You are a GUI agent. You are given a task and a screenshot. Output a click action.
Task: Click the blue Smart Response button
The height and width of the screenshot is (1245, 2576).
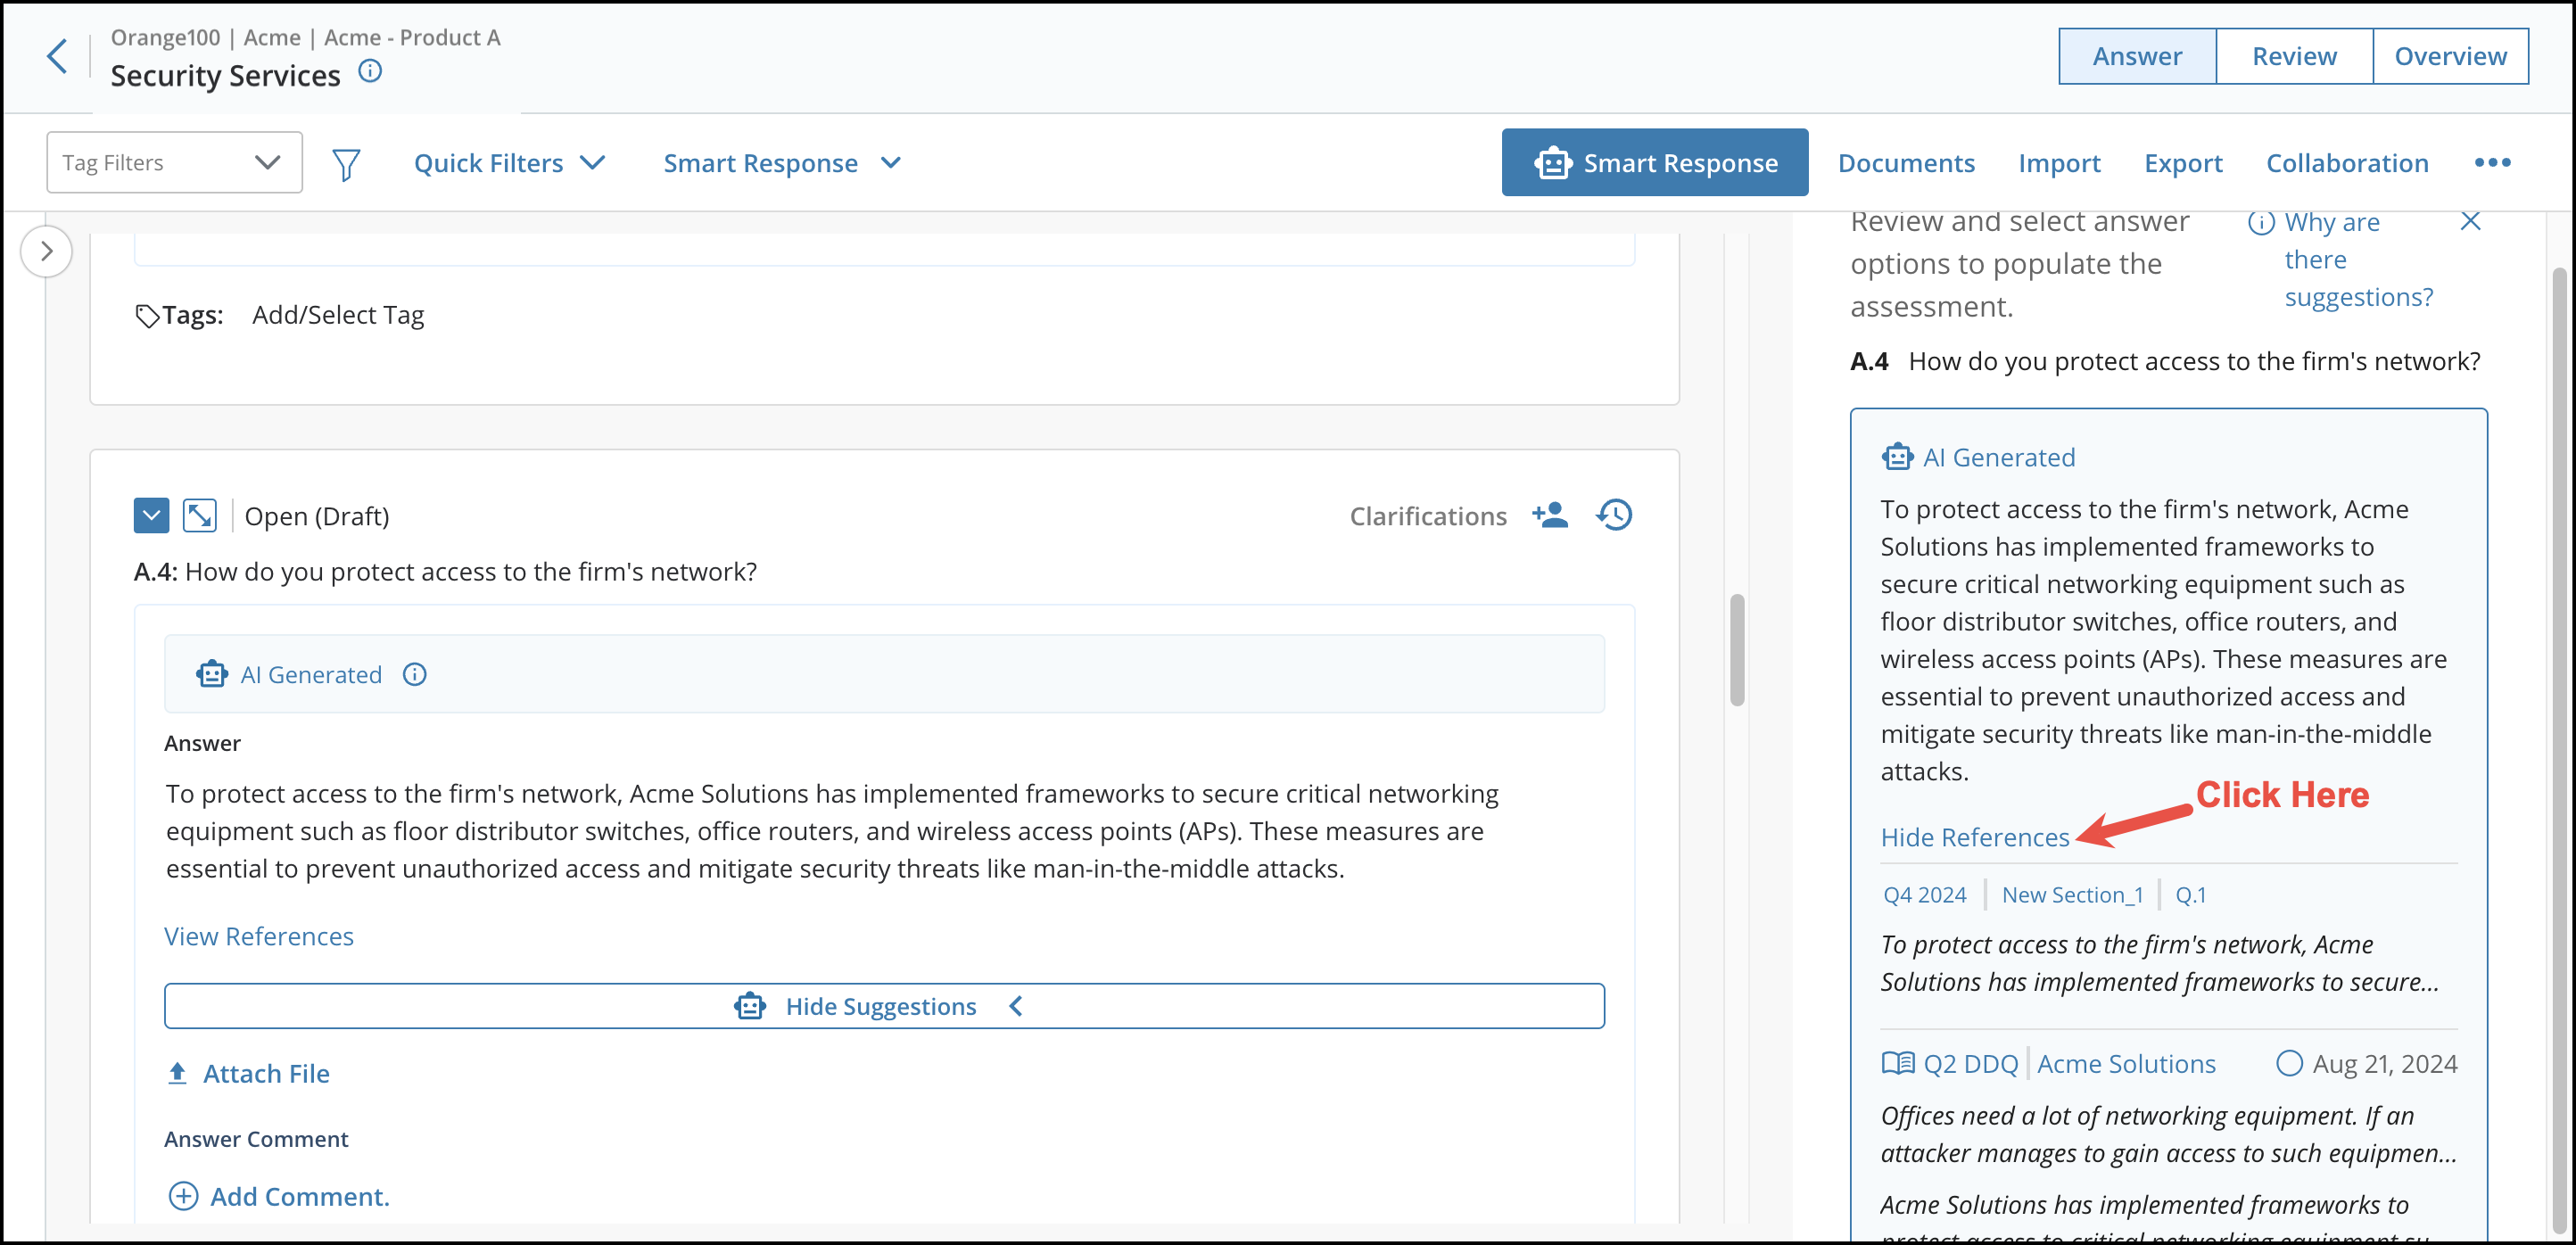point(1654,162)
